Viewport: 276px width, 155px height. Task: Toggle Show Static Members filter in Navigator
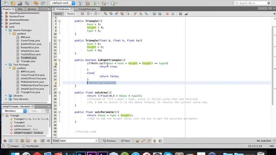pyautogui.click(x=16, y=141)
